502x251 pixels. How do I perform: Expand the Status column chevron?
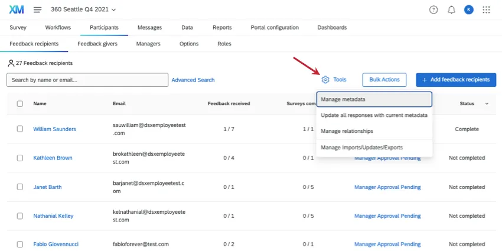click(487, 104)
